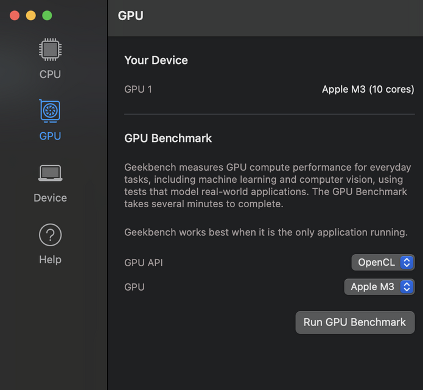Open the Device info section
This screenshot has width=423, height=390.
coord(50,183)
